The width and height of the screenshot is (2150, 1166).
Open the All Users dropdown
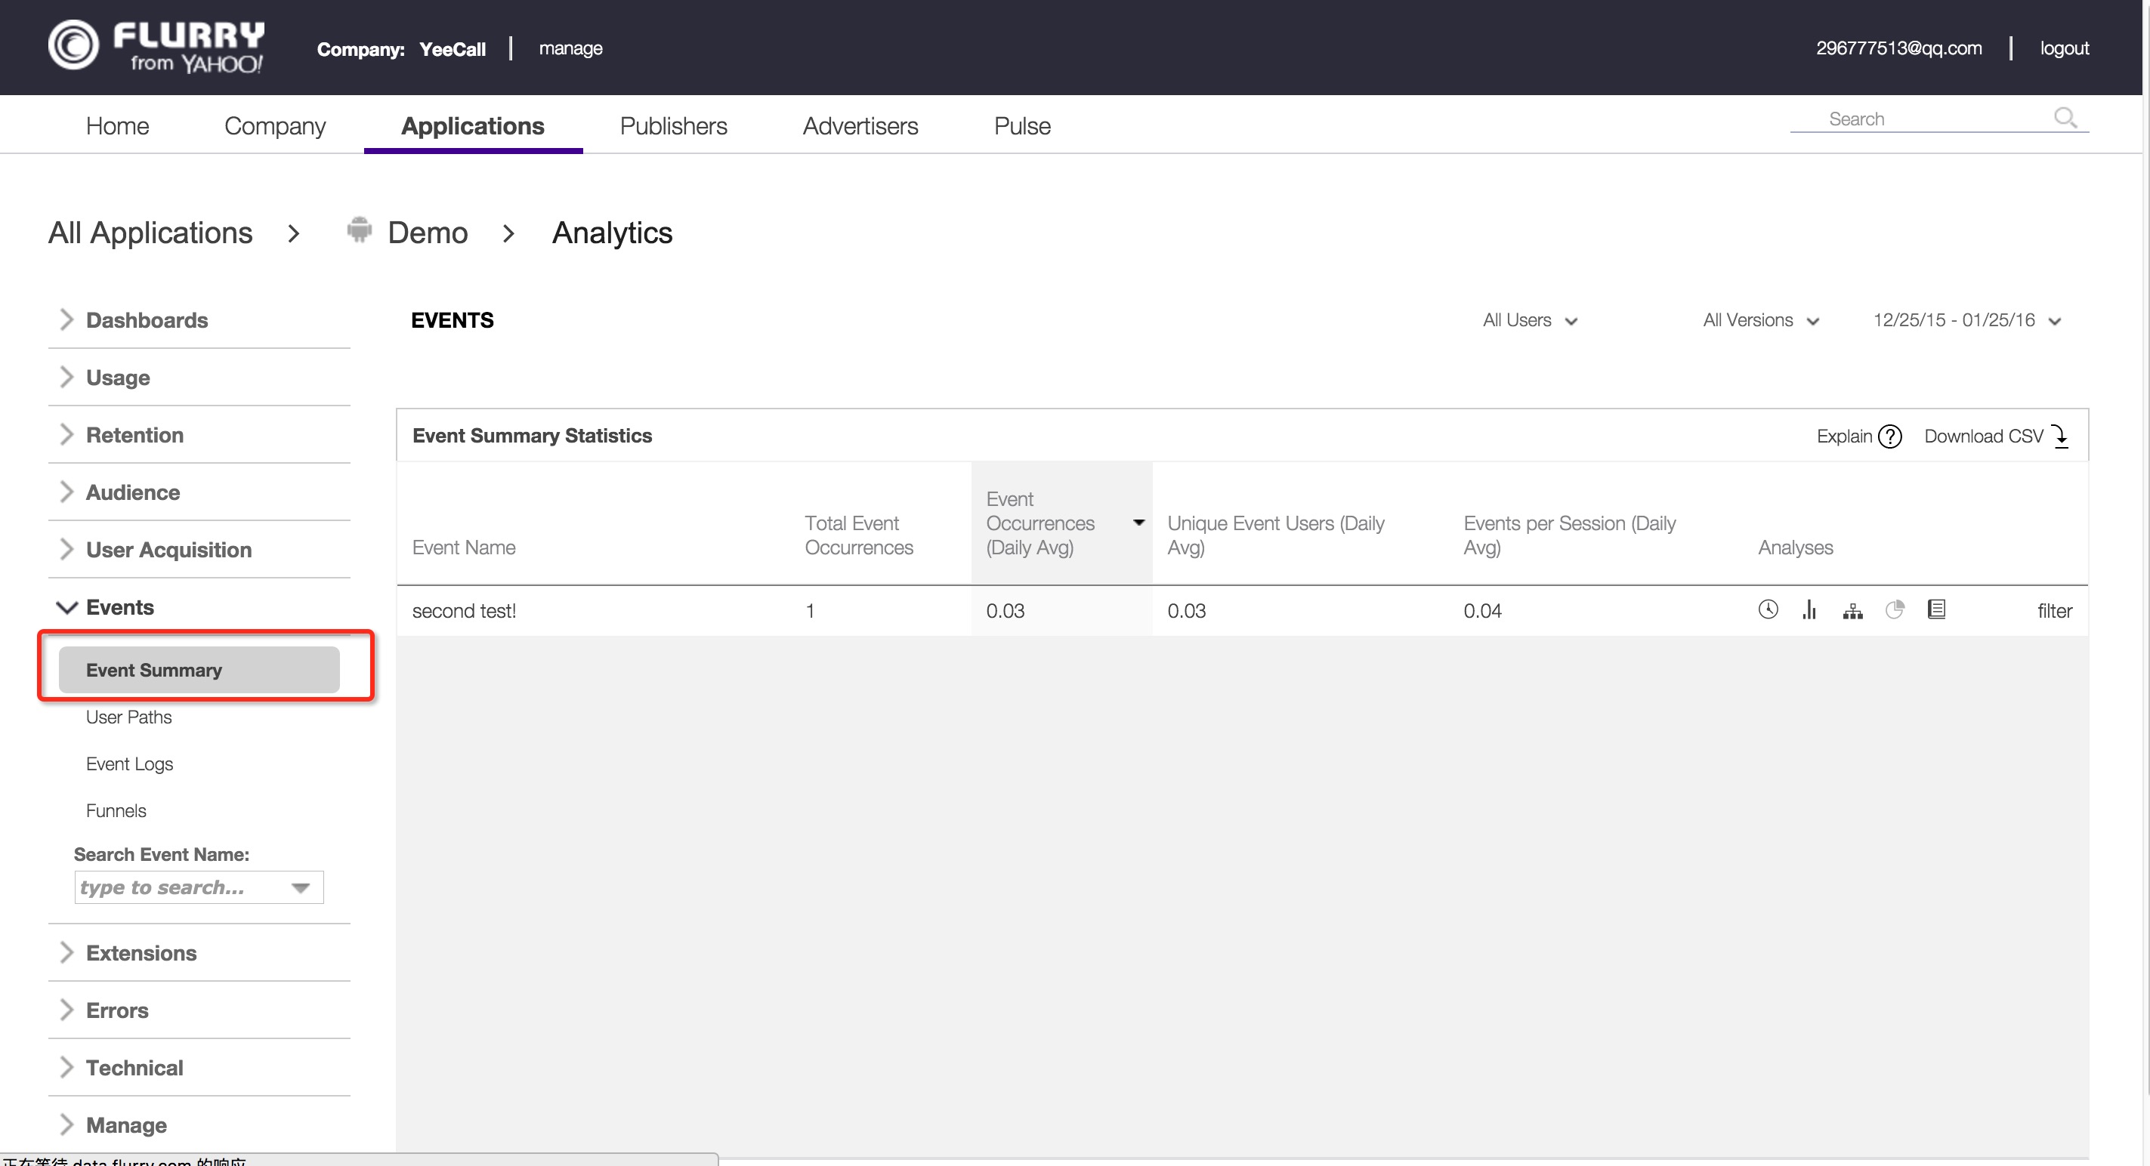tap(1530, 320)
